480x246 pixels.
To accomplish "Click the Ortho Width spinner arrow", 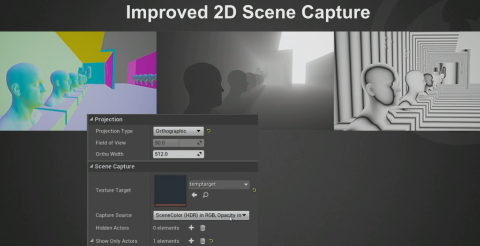I will pos(200,154).
